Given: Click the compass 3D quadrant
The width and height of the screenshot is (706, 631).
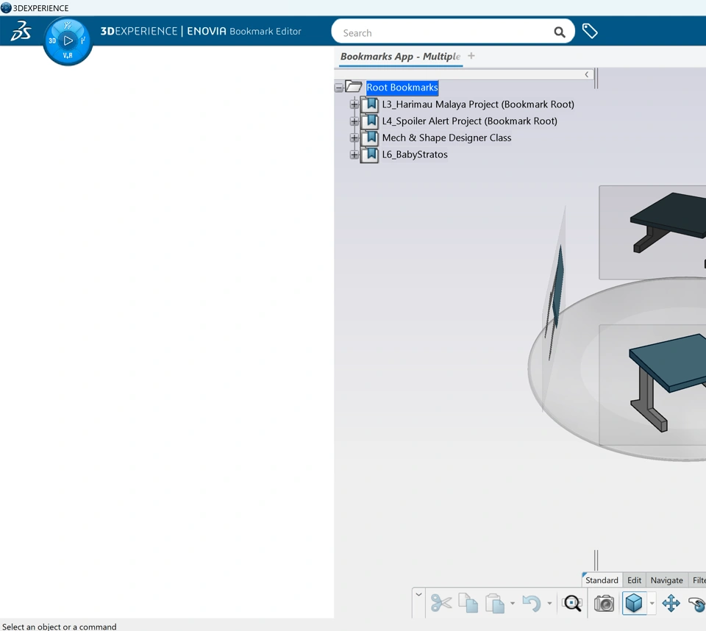Looking at the screenshot, I should coord(52,40).
